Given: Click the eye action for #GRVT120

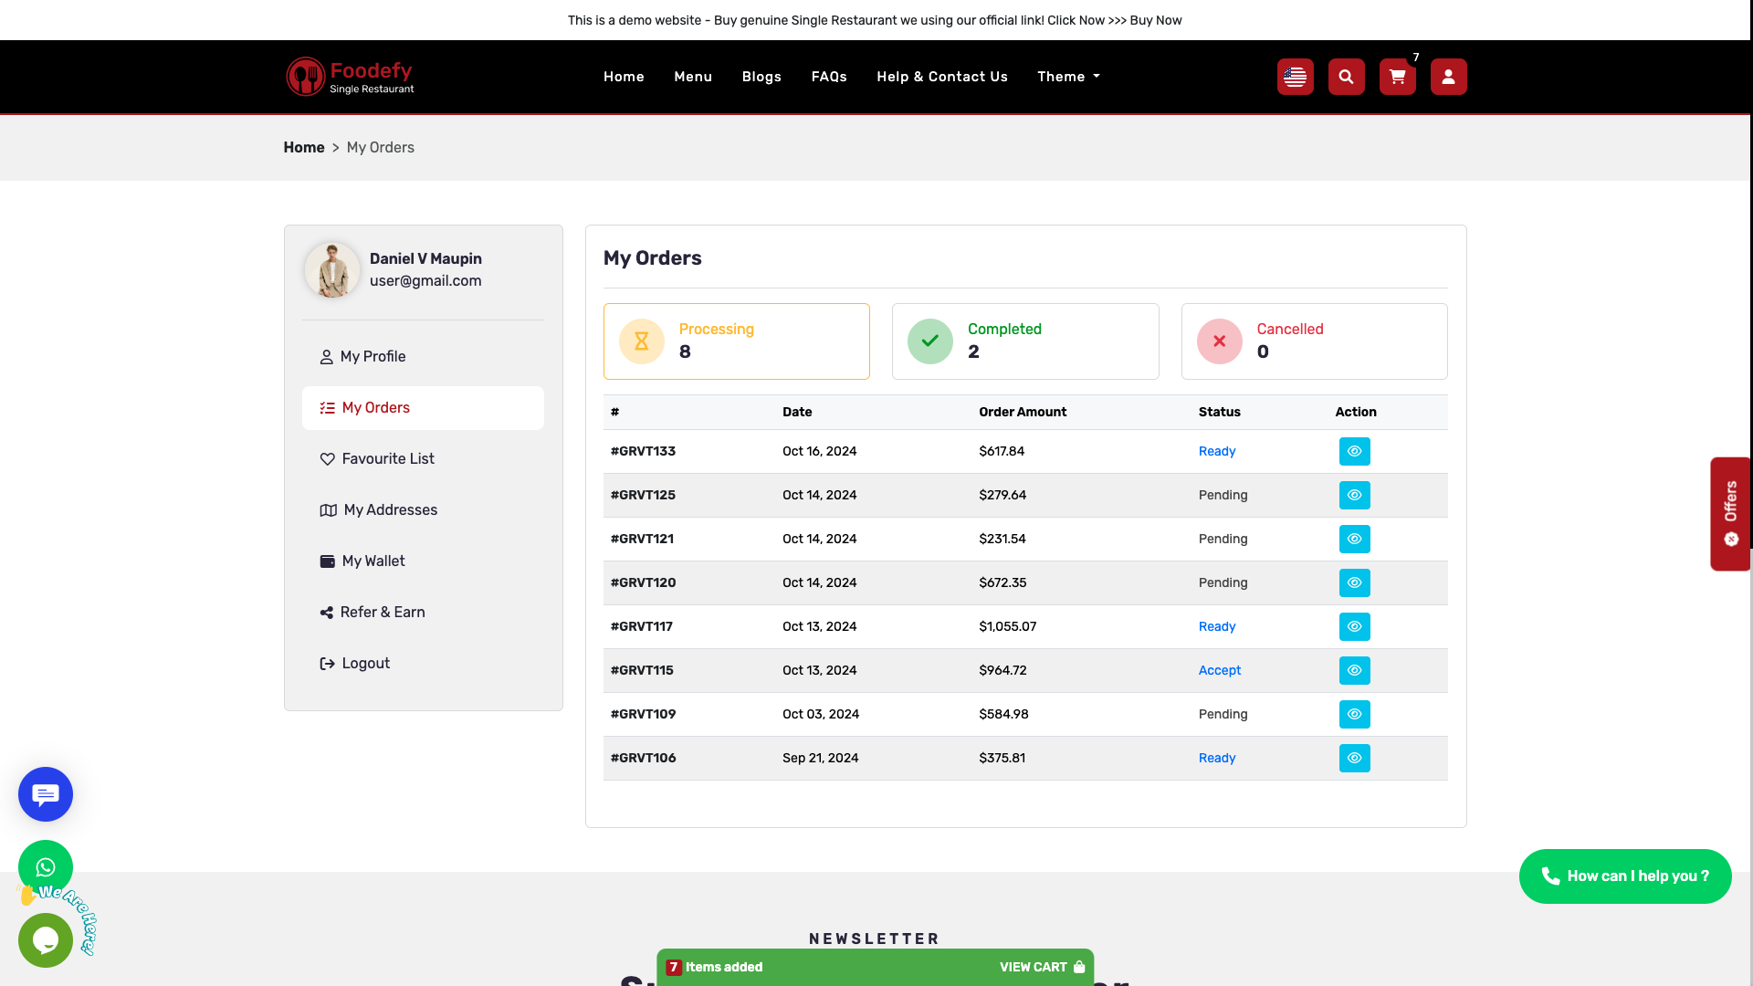Looking at the screenshot, I should pyautogui.click(x=1354, y=582).
